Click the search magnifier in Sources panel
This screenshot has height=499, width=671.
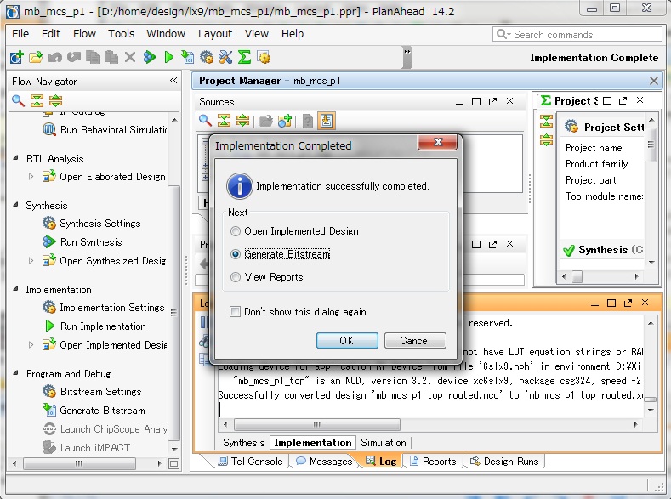click(206, 121)
